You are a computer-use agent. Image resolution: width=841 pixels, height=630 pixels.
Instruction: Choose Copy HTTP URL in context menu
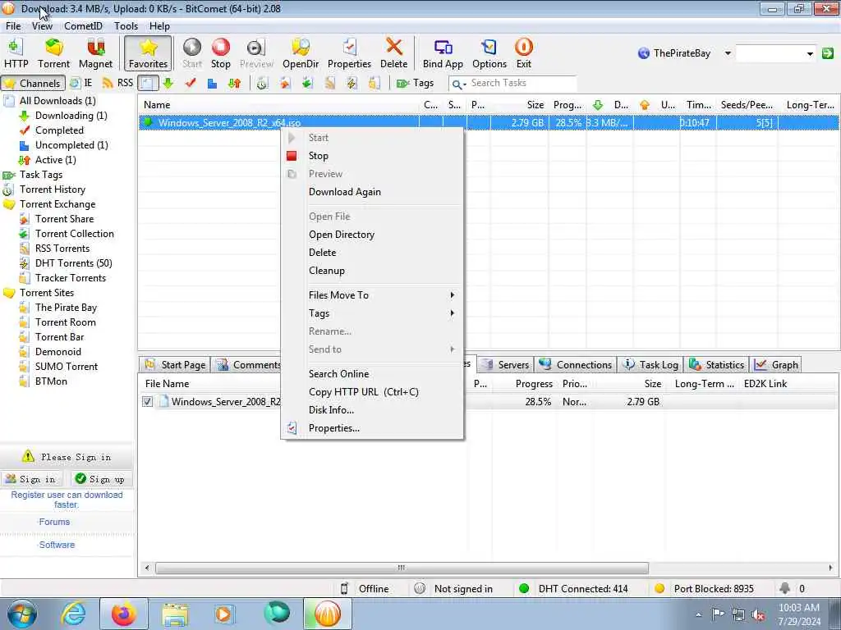(x=372, y=392)
